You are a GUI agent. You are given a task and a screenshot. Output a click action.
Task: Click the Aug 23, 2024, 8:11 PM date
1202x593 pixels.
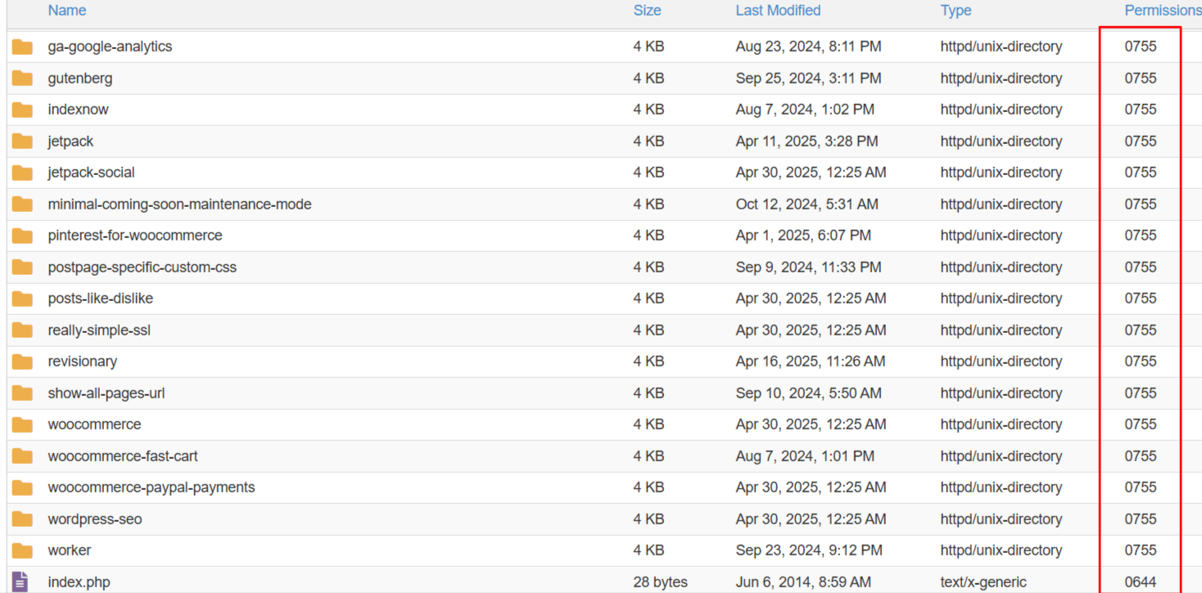[x=809, y=47]
